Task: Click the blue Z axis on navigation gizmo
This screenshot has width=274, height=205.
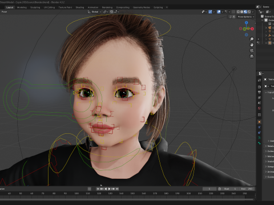Action: (x=247, y=23)
